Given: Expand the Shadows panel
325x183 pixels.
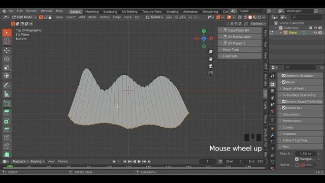Looking at the screenshot, I should click(x=300, y=134).
